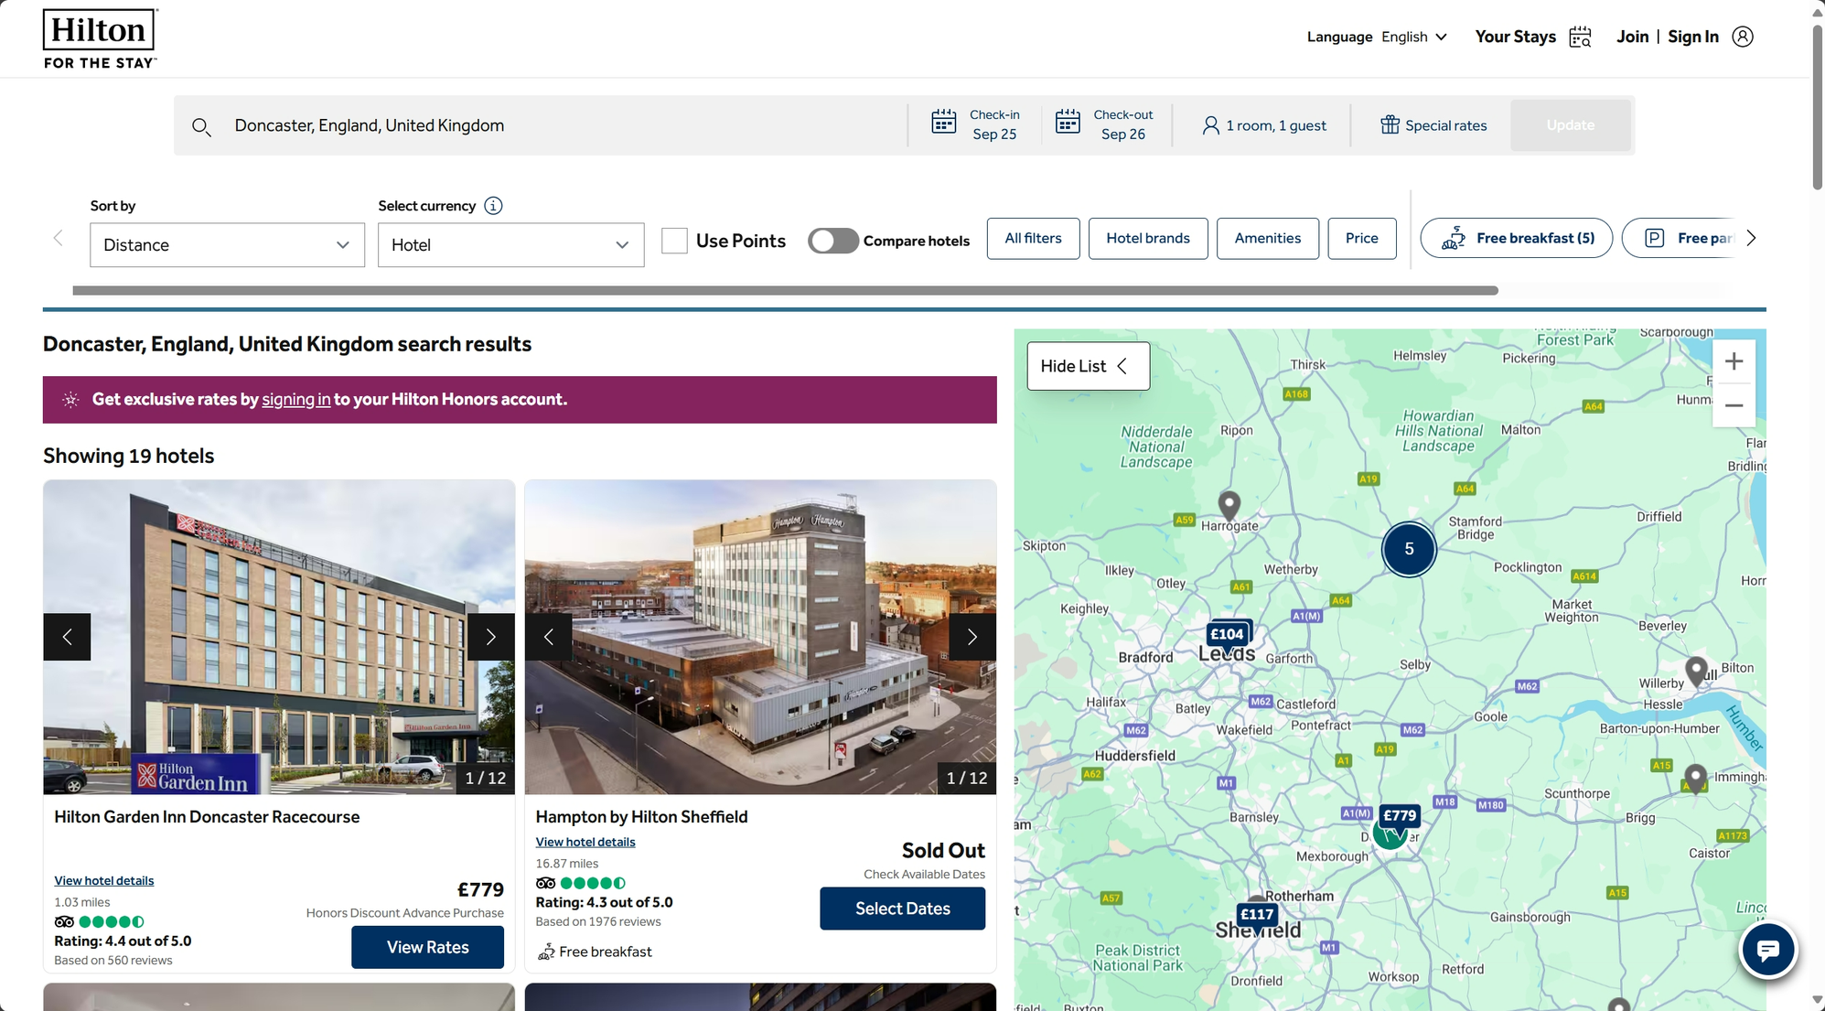Image resolution: width=1825 pixels, height=1011 pixels.
Task: Open the Hotel brands filter
Action: [1147, 238]
